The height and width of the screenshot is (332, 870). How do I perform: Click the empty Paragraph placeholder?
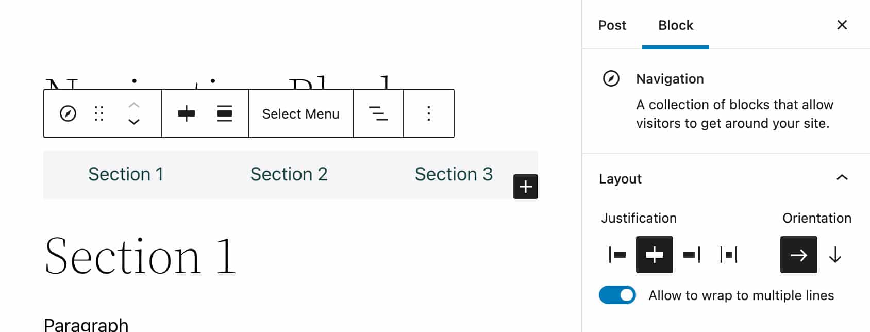[x=86, y=324]
